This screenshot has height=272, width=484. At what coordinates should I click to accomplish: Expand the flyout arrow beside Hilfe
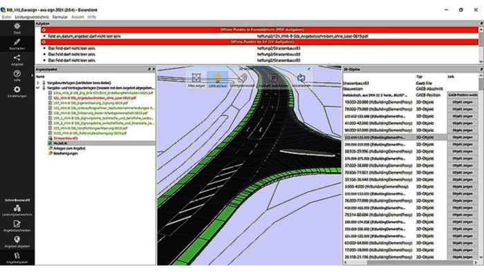coord(32,75)
